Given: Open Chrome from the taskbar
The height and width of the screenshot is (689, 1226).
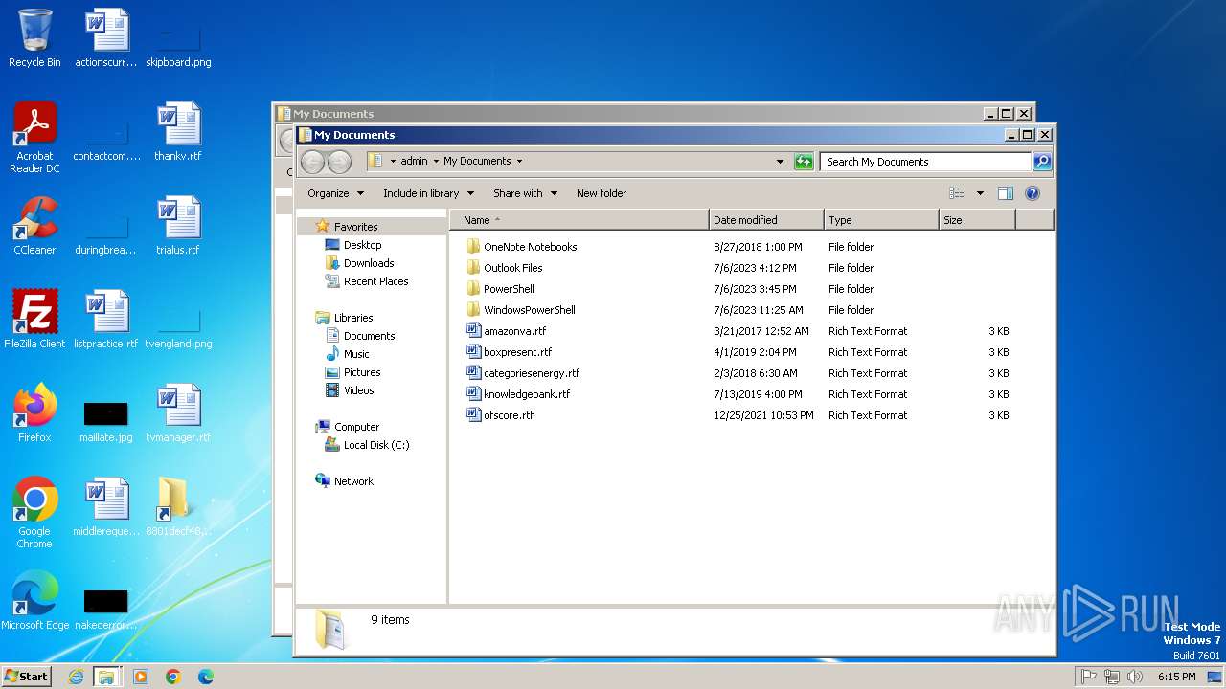Looking at the screenshot, I should tap(173, 677).
